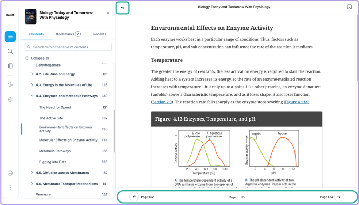Expand 4.2. Life Runs on Energy
359x205 pixels.
pos(32,74)
